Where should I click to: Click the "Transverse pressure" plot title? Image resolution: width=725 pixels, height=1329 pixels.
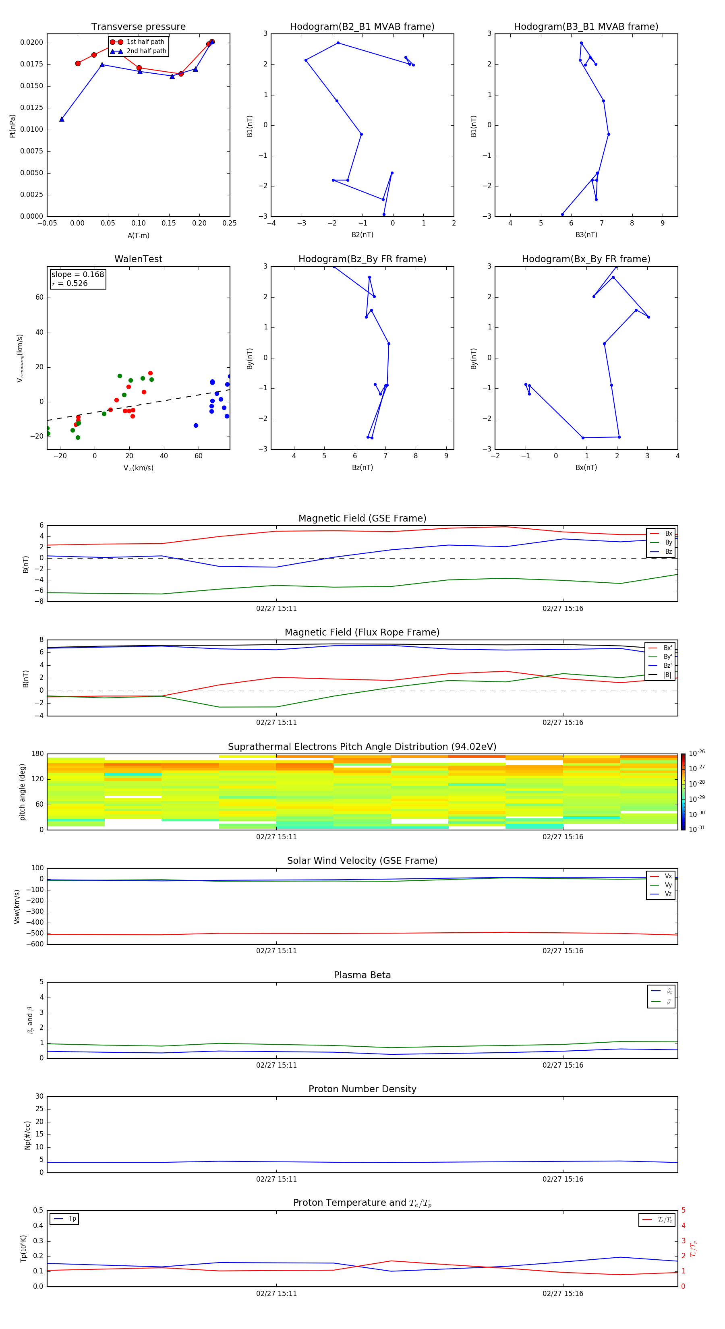138,27
